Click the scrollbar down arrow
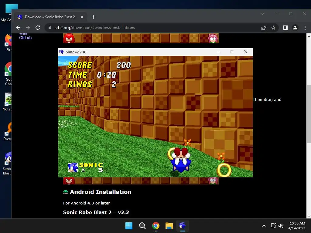The image size is (311, 233). point(309,216)
